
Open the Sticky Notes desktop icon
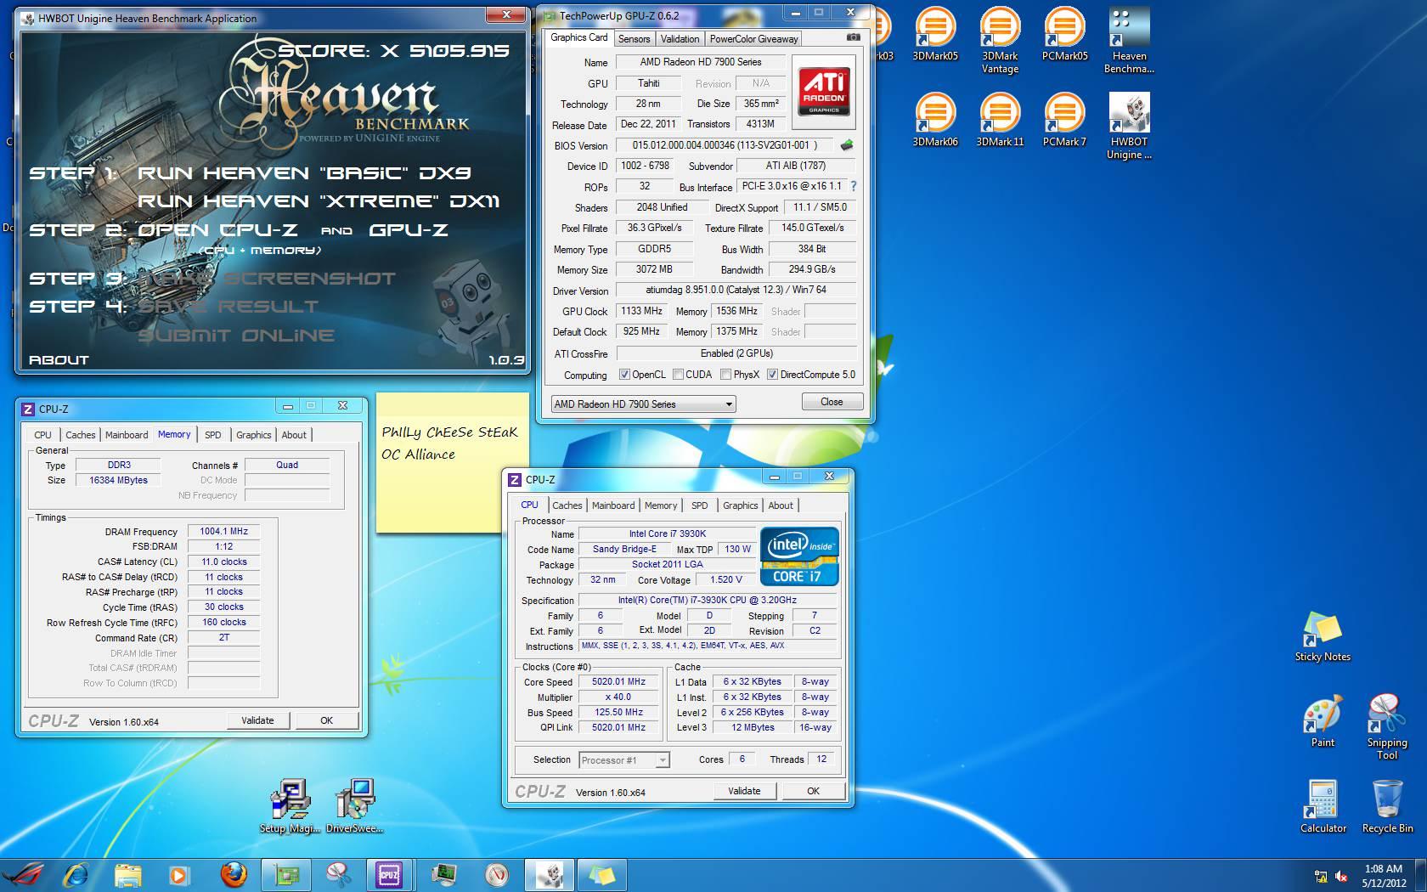click(1323, 635)
